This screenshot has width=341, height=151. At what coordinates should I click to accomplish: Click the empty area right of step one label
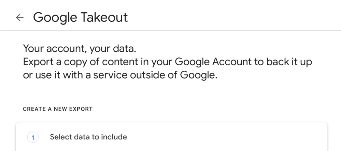pyautogui.click(x=222, y=137)
